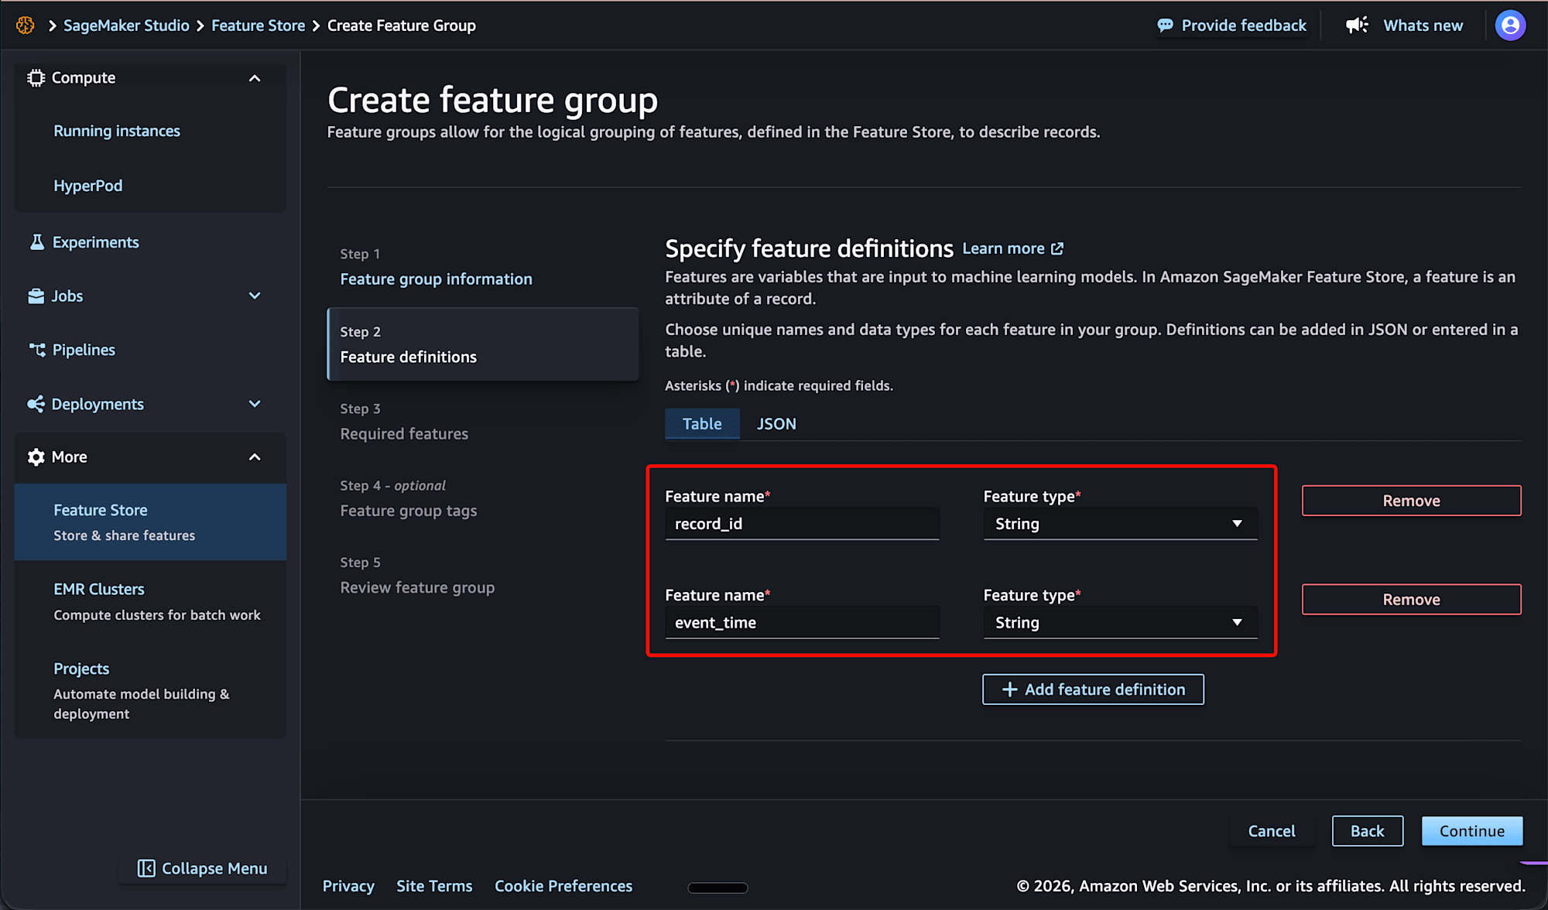Open HyperPod in sidebar

pyautogui.click(x=88, y=186)
